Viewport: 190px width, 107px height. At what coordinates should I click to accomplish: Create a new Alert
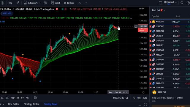(x=56, y=3)
